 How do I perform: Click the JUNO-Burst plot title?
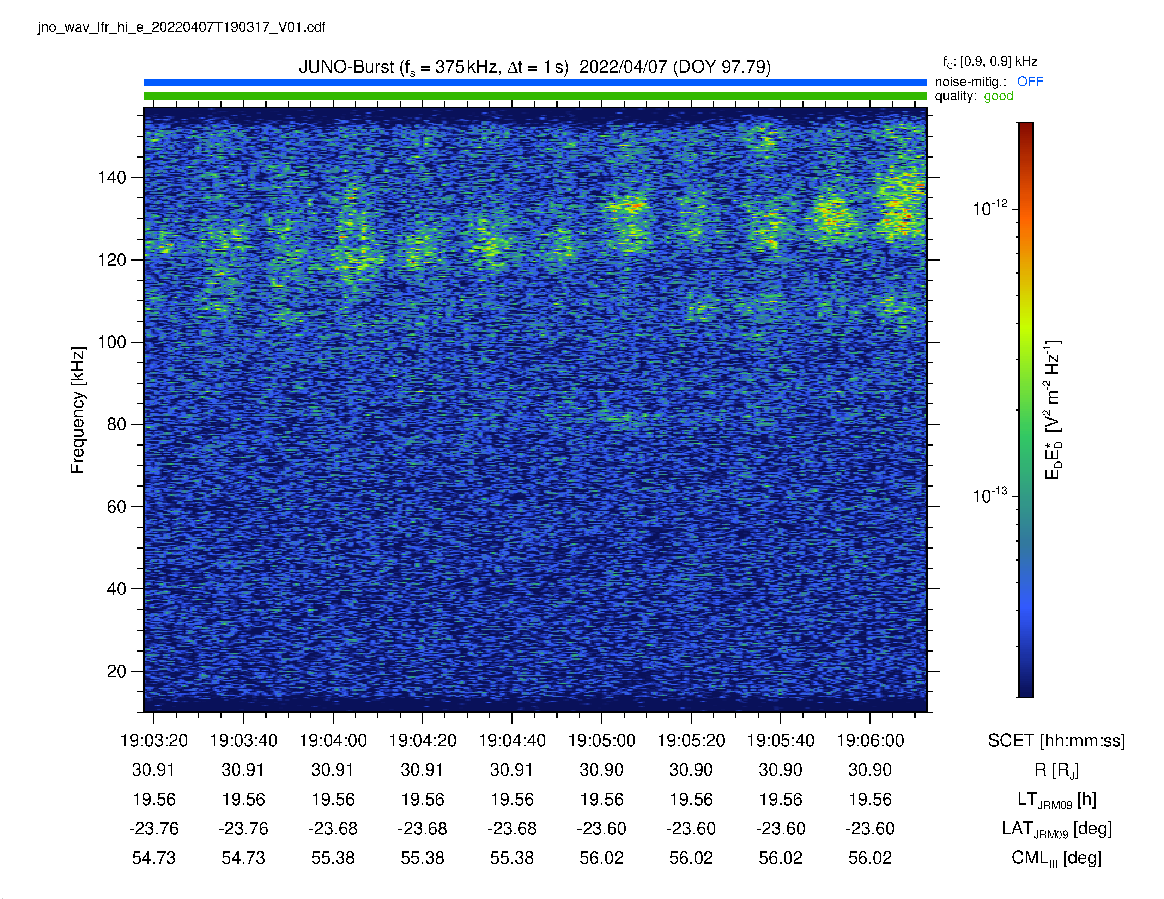click(535, 67)
